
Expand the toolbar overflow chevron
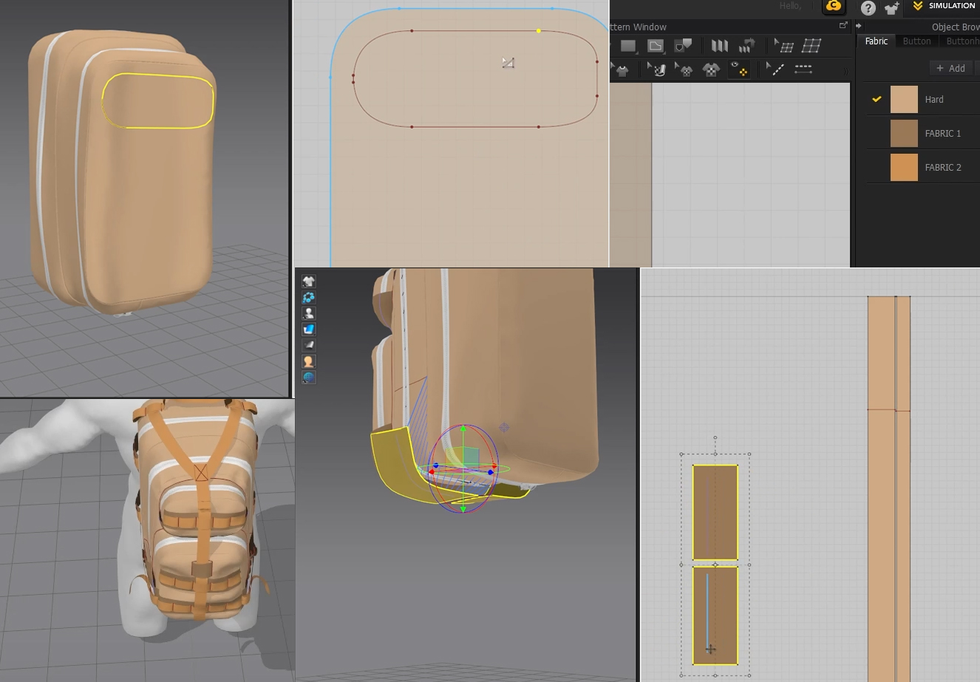point(846,71)
